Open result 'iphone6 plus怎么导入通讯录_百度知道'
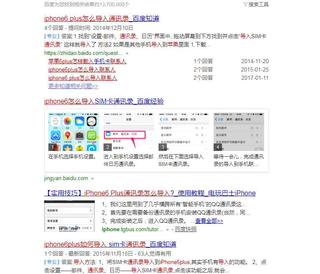 click(101, 19)
